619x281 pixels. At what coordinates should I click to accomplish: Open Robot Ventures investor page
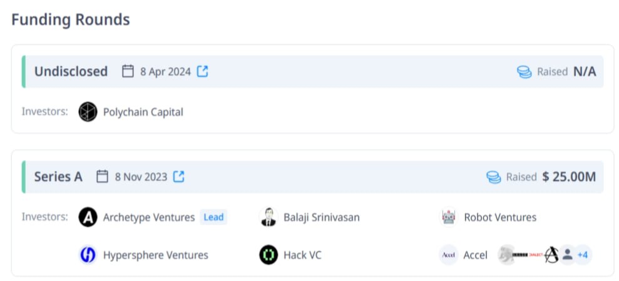click(x=500, y=217)
